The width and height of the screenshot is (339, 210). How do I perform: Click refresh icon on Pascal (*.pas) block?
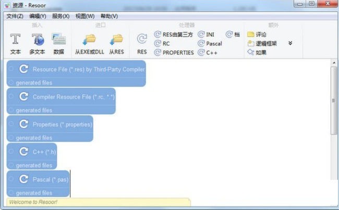coord(23,179)
